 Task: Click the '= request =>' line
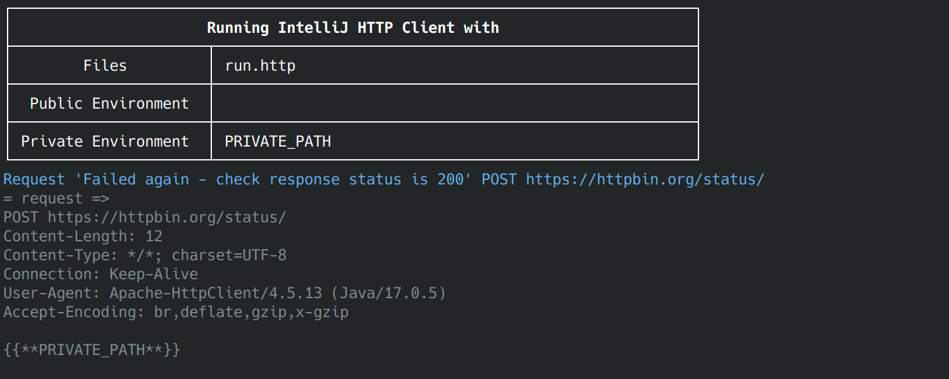56,198
